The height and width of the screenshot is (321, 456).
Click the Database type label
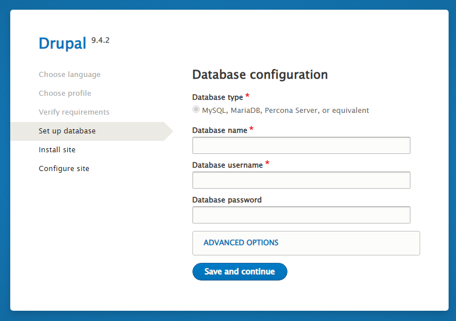click(217, 97)
